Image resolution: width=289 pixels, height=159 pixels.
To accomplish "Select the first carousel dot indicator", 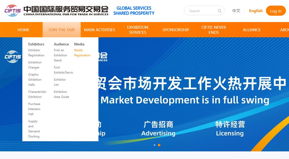I will coord(155,145).
